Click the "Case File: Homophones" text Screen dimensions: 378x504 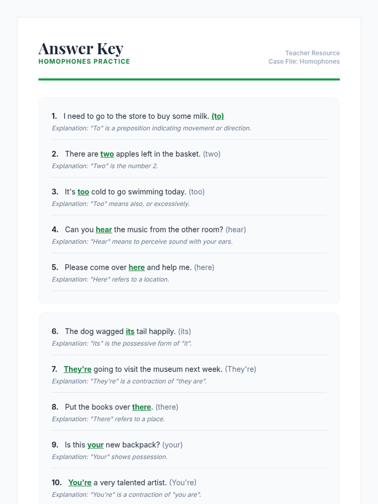pos(304,61)
